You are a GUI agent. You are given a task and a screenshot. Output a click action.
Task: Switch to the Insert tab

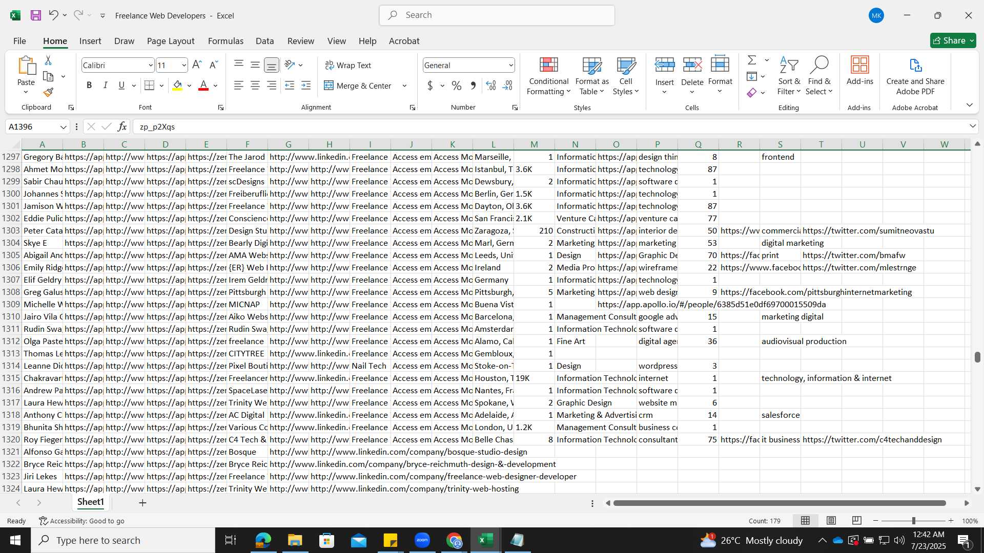[x=90, y=41]
